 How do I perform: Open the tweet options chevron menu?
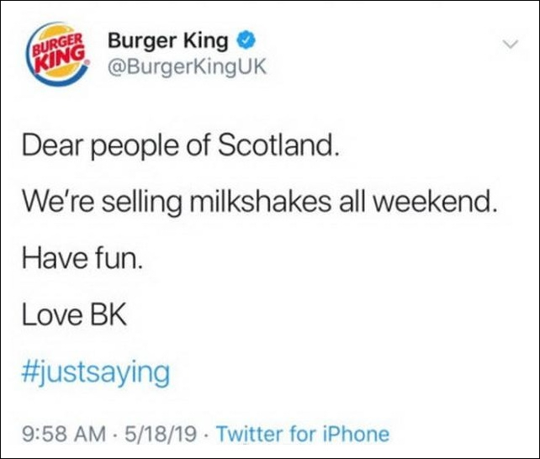[509, 43]
